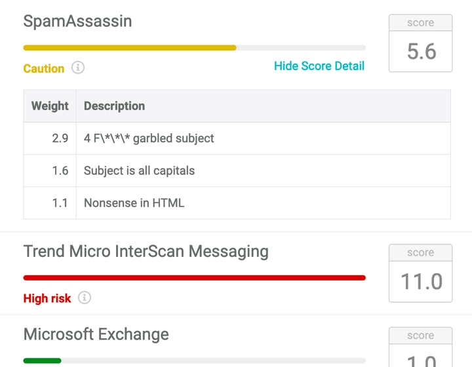Click the info icon next to Caution

78,68
